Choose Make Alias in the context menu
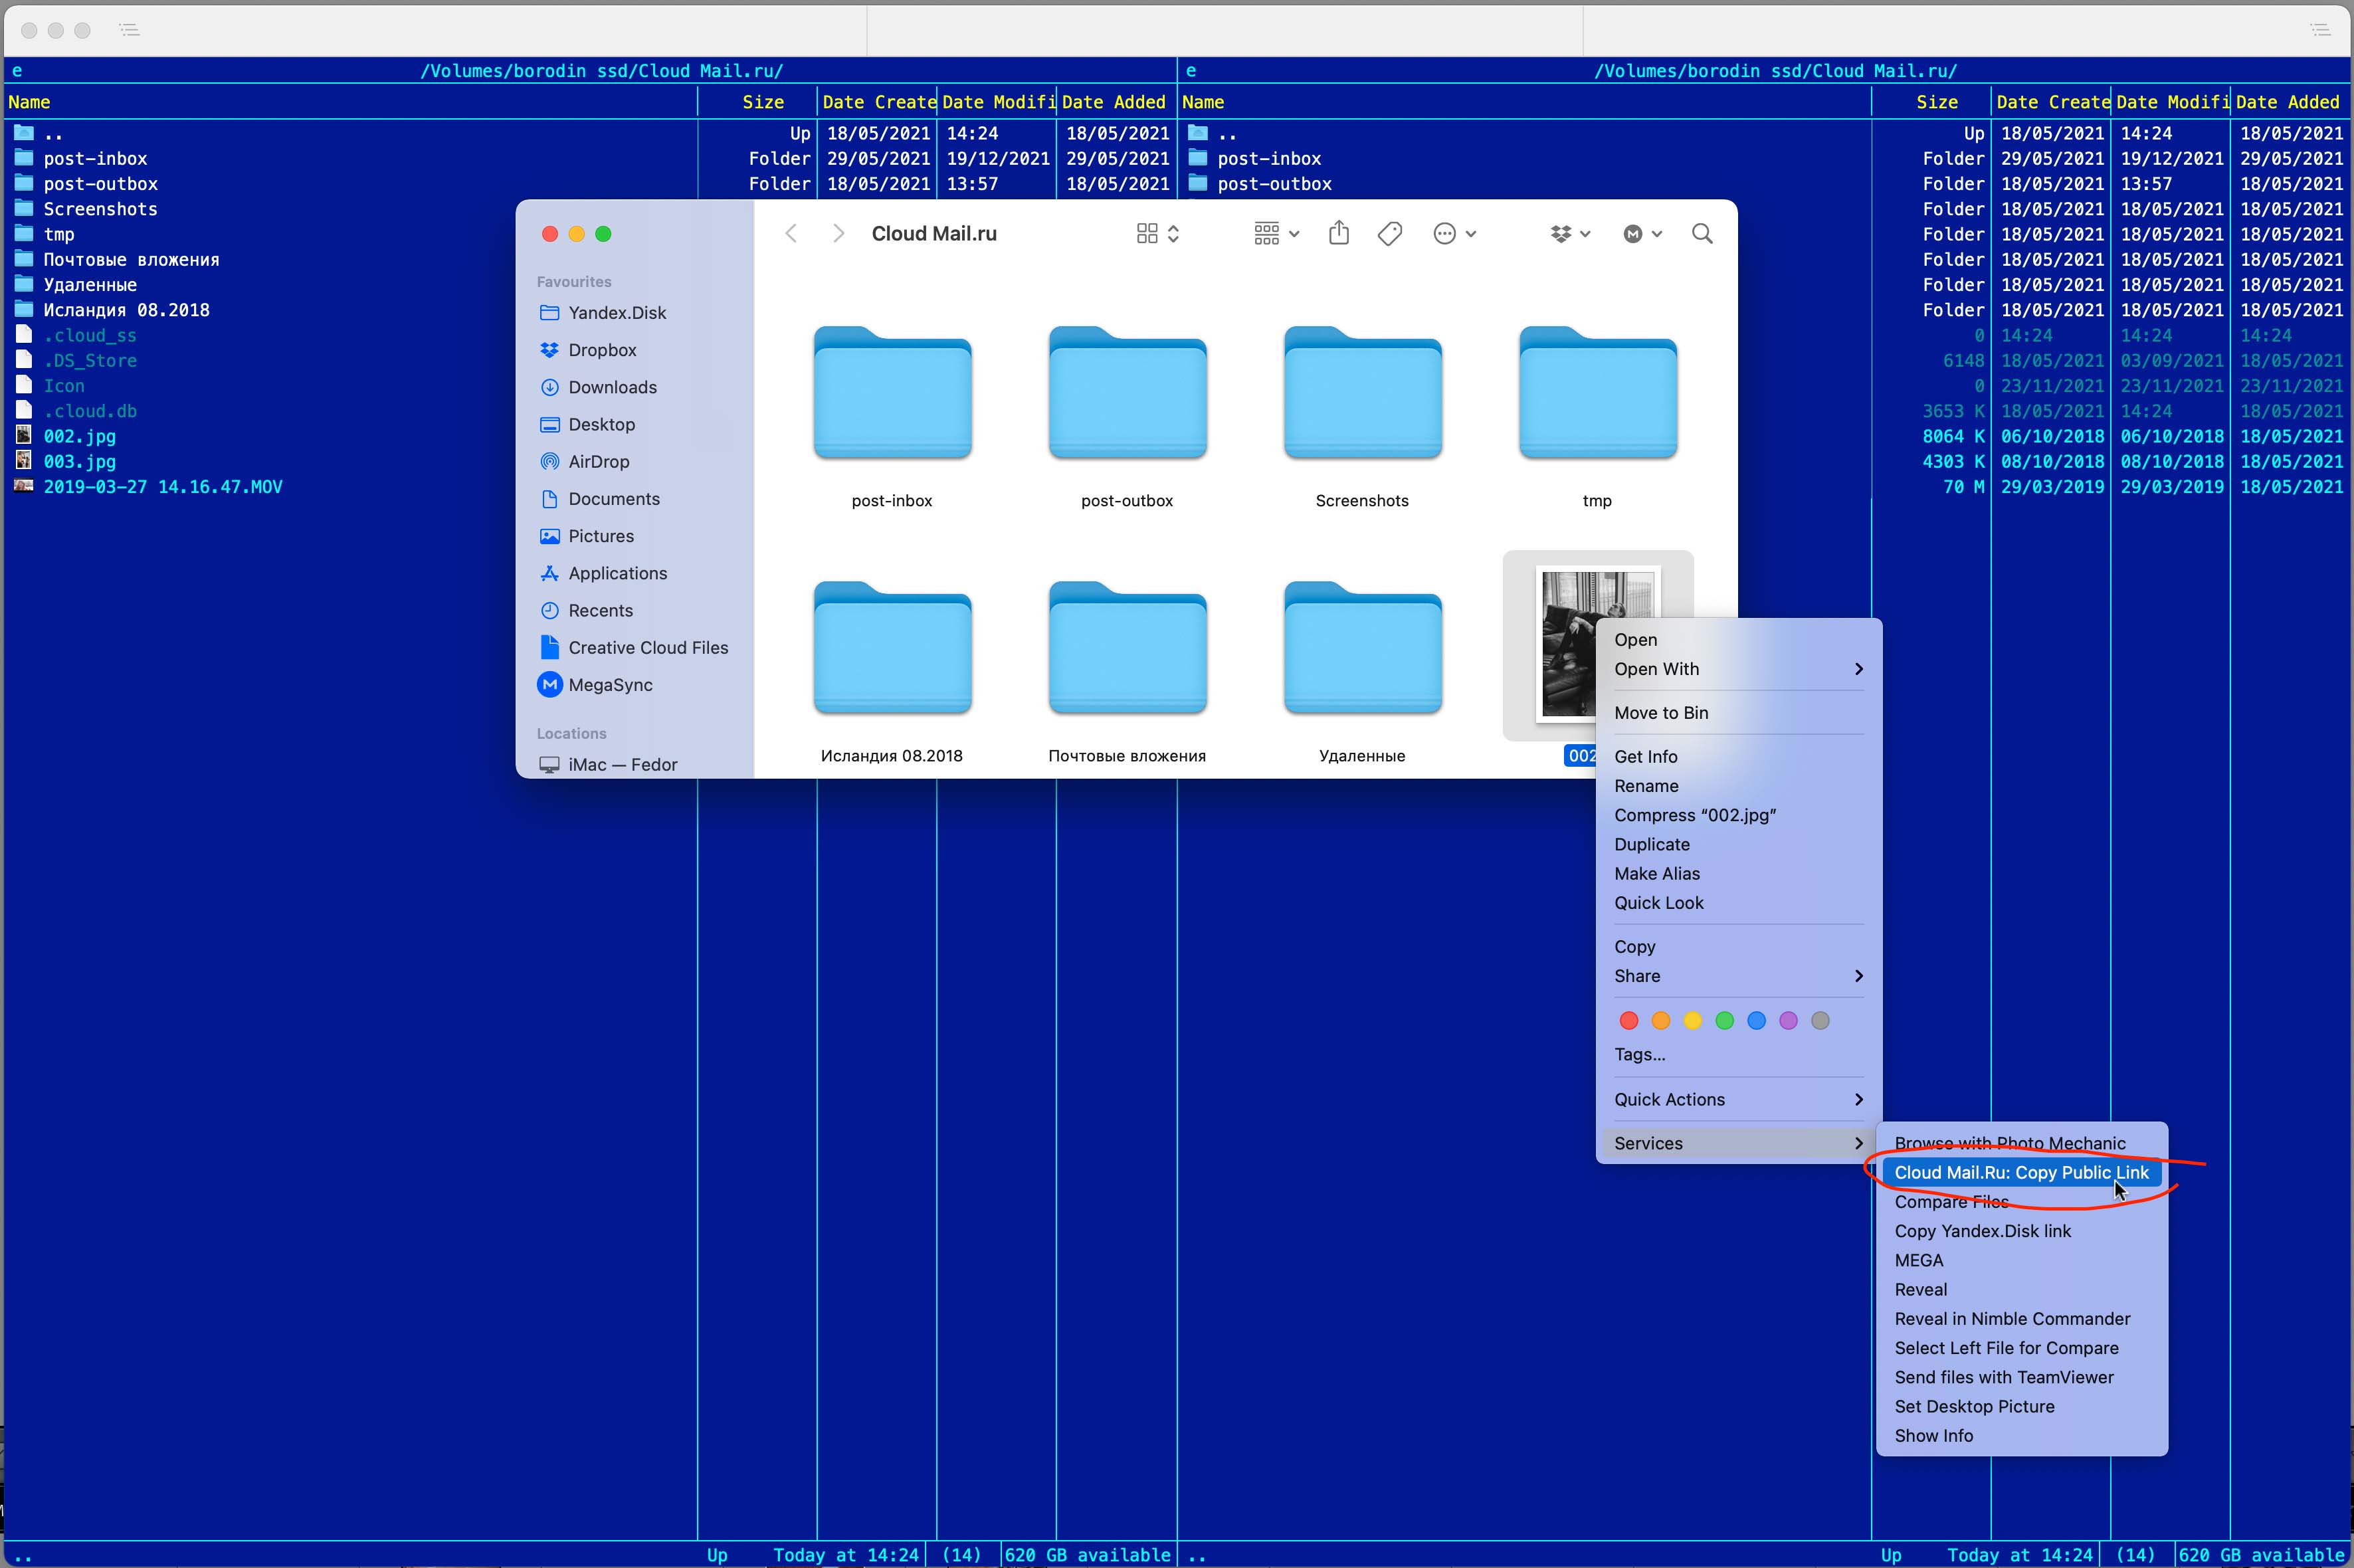The image size is (2354, 1568). click(1739, 873)
